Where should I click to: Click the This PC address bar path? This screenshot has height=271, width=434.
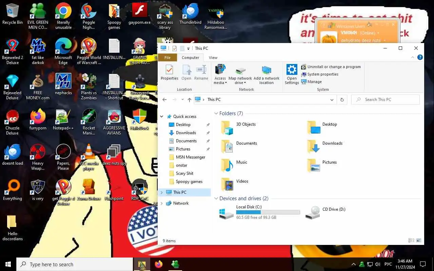point(214,100)
